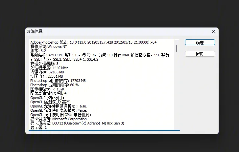
Task: Click the OpenGL 绘图: 停用 line
Action: [x=47, y=98]
